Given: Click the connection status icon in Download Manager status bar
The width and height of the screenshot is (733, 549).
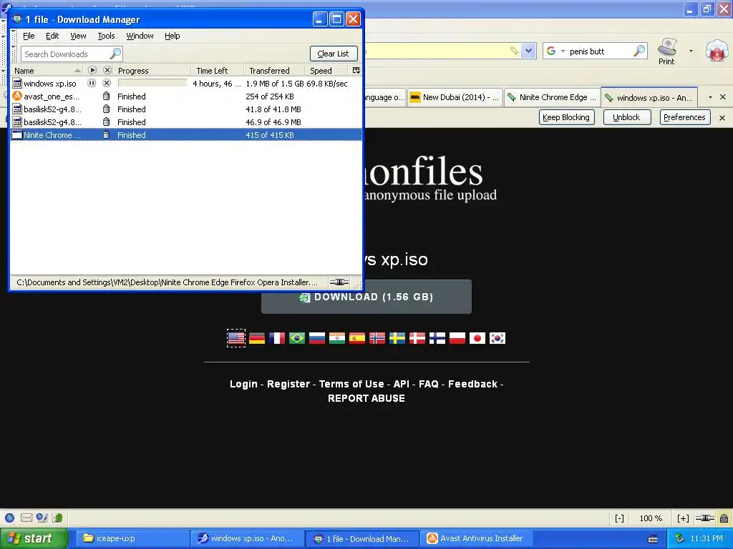Looking at the screenshot, I should pos(339,282).
